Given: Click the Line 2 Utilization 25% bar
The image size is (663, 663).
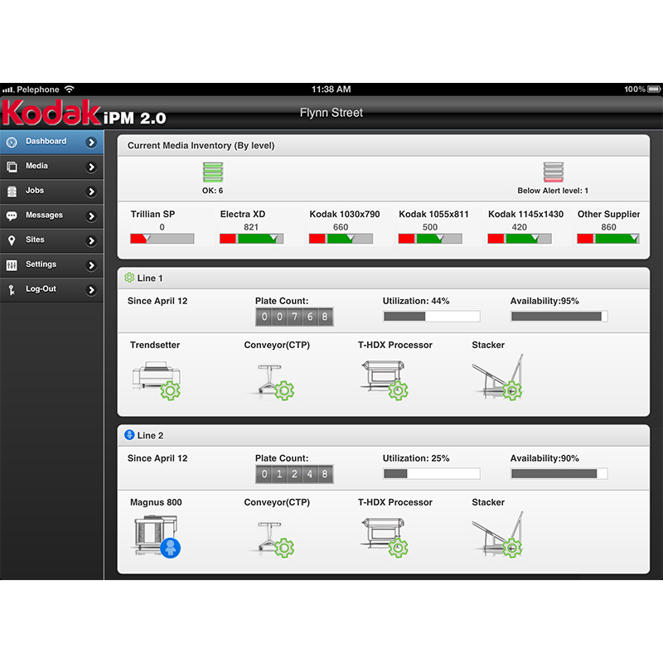Looking at the screenshot, I should (x=431, y=473).
